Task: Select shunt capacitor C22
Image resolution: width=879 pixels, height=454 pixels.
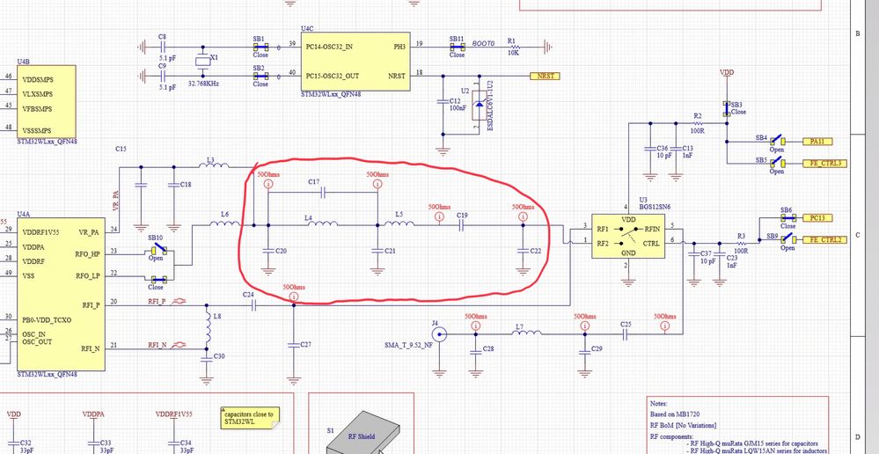Action: pos(523,251)
